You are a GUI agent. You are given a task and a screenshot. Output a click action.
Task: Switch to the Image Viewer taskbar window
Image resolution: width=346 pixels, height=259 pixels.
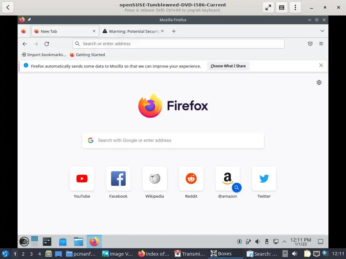click(x=117, y=254)
